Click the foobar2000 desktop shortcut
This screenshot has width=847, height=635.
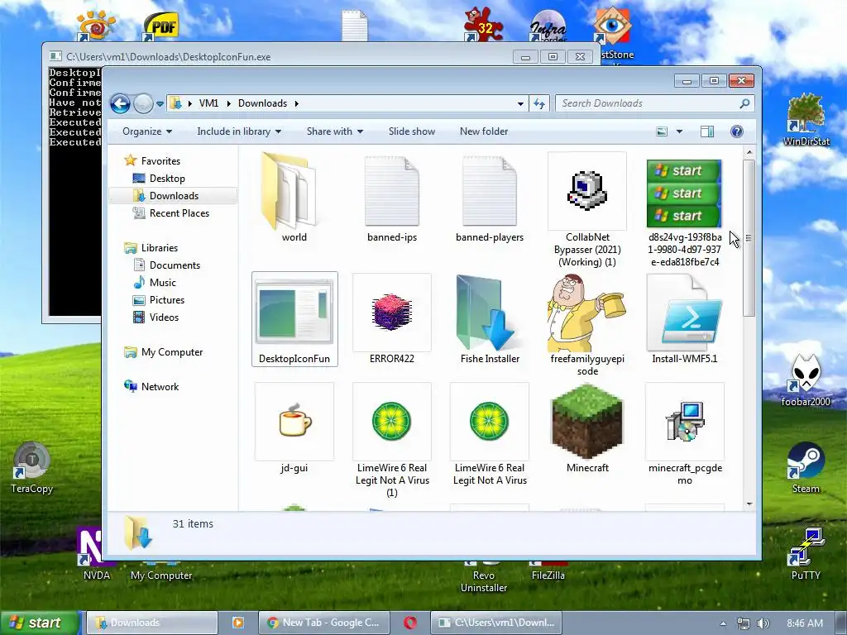pos(806,380)
